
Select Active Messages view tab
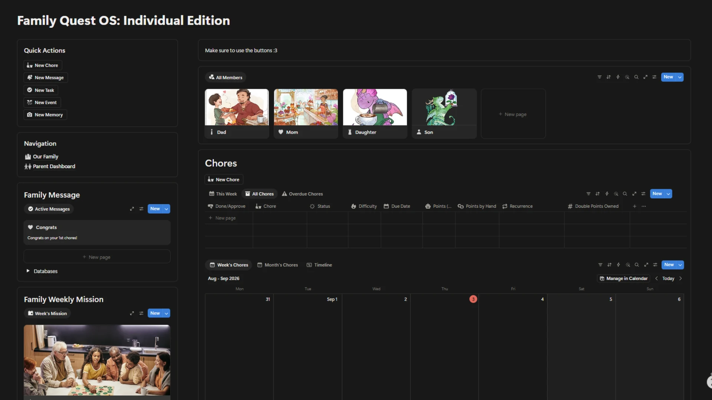(x=49, y=209)
